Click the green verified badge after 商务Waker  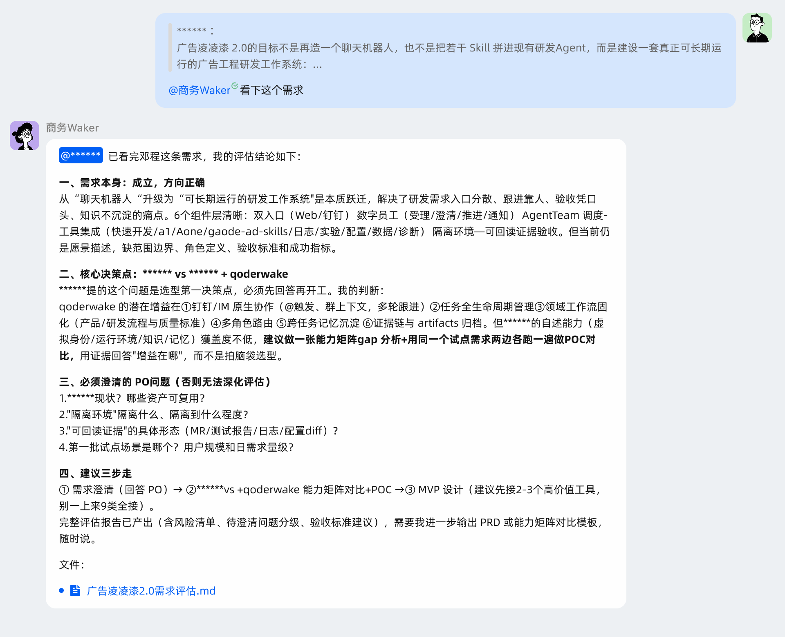pyautogui.click(x=235, y=86)
